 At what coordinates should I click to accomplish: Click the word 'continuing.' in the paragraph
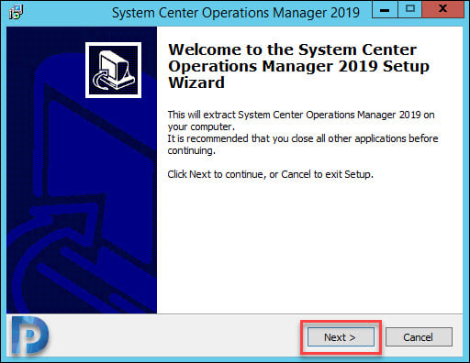tap(191, 150)
